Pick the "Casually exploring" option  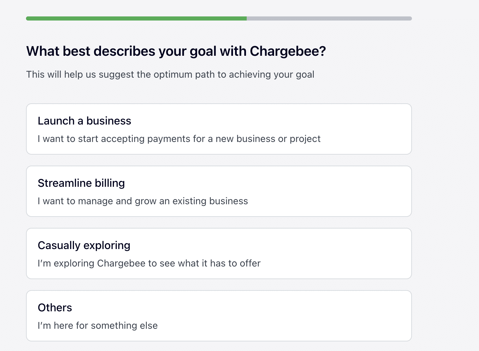coord(219,253)
